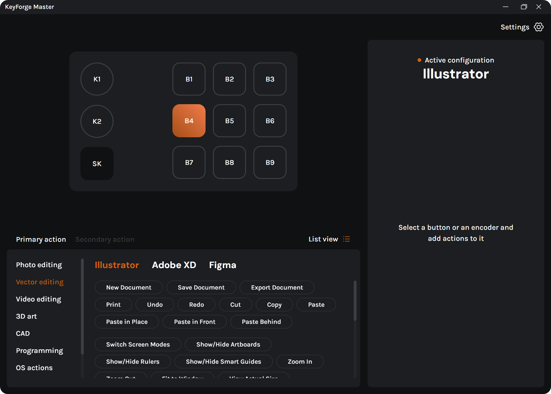Screen dimensions: 551x394
Task: Choose the CAD category
Action: [x=23, y=333]
